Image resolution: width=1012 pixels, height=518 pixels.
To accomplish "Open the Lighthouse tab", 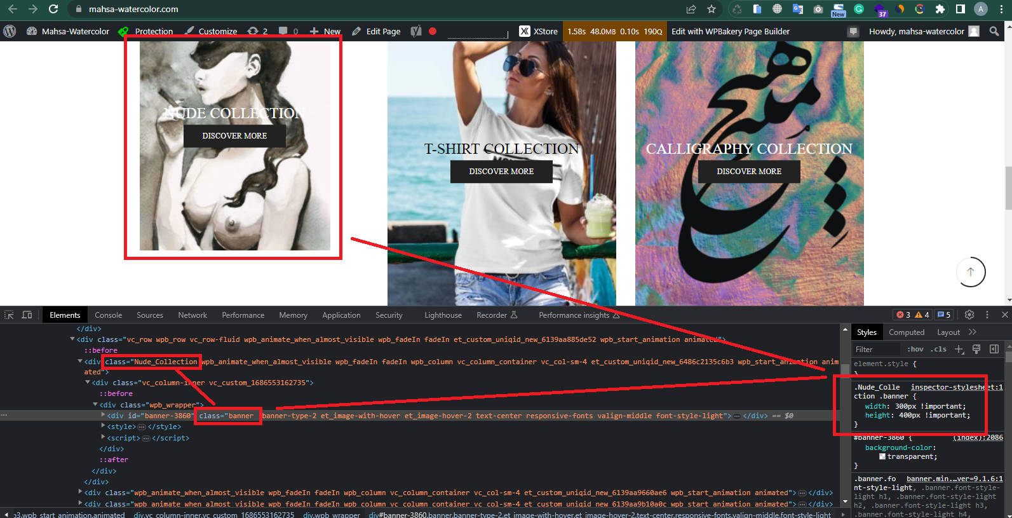I will (x=443, y=315).
